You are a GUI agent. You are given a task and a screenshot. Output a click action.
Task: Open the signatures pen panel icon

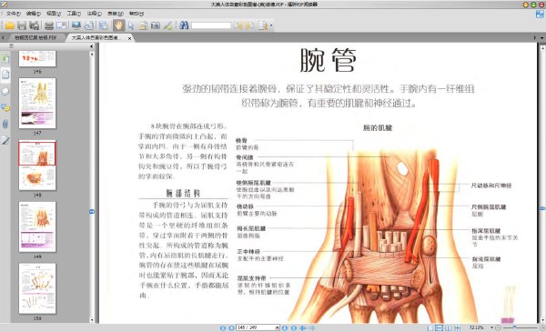coord(5,141)
